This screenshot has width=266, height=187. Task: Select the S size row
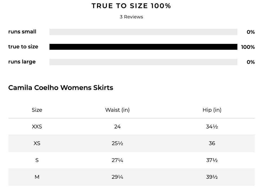coord(131,160)
